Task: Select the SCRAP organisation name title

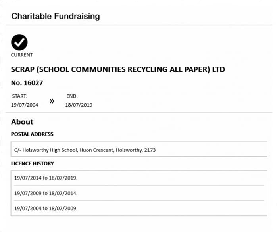Action: pos(118,69)
